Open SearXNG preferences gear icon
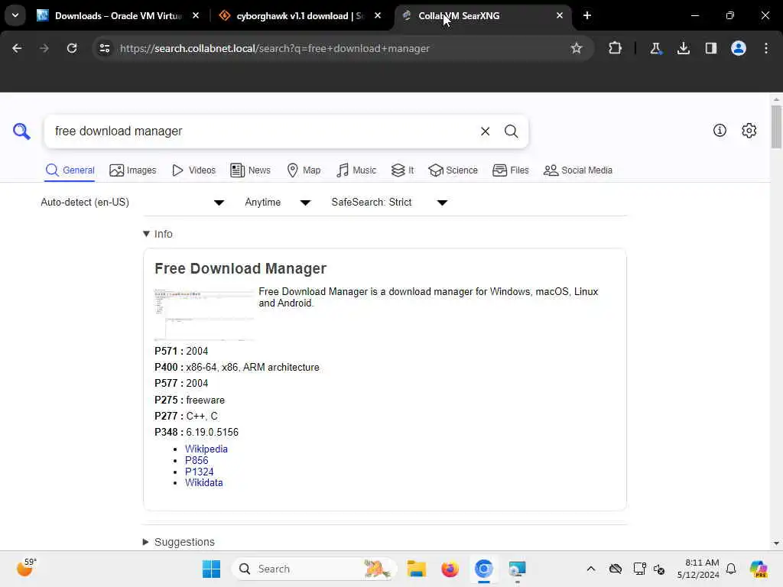This screenshot has height=587, width=783. [749, 130]
